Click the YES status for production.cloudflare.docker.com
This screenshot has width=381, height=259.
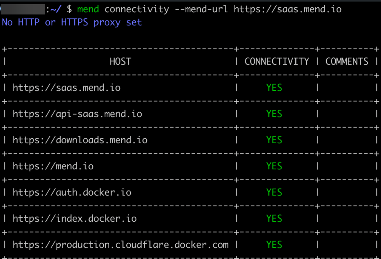[x=274, y=245]
